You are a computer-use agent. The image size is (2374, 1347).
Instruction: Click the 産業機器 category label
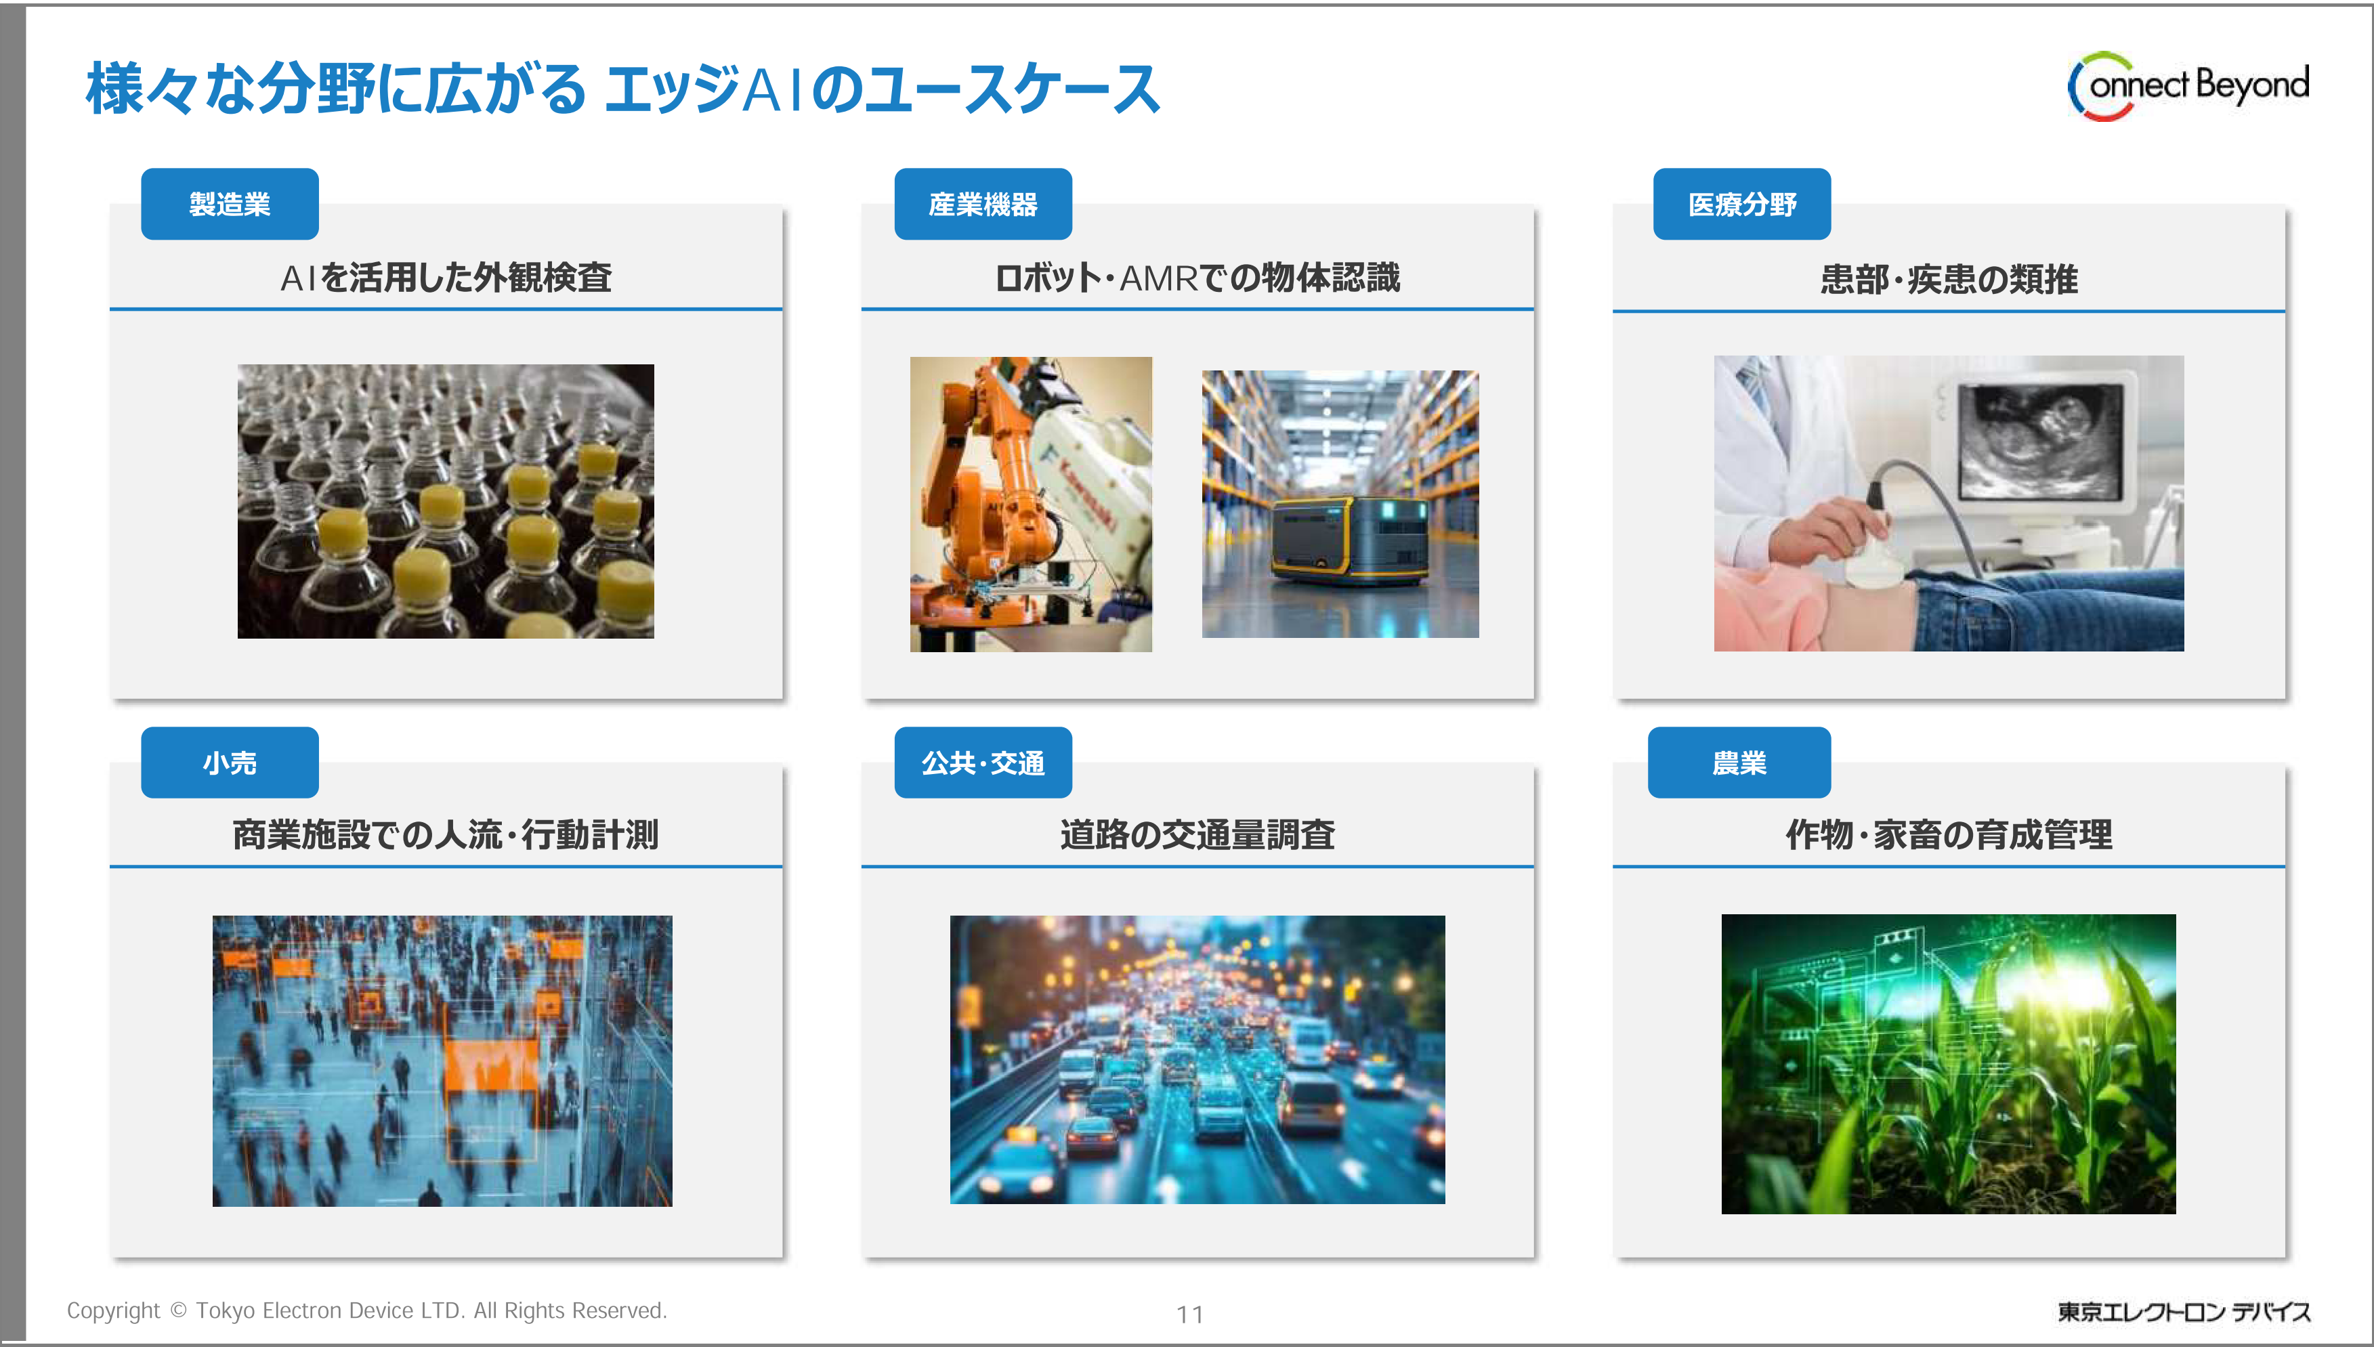click(983, 205)
